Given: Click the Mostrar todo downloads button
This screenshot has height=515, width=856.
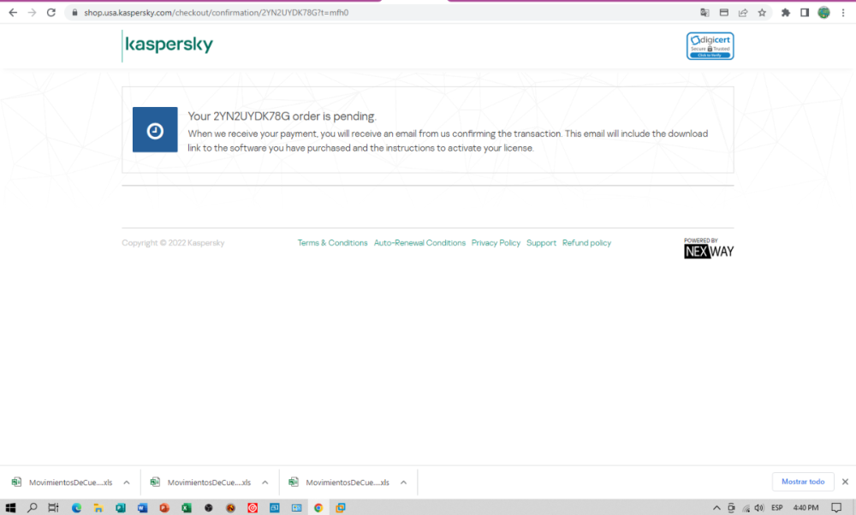Looking at the screenshot, I should 803,482.
